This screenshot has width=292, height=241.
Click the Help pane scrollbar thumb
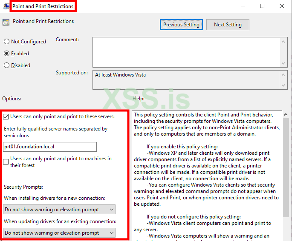(286, 167)
